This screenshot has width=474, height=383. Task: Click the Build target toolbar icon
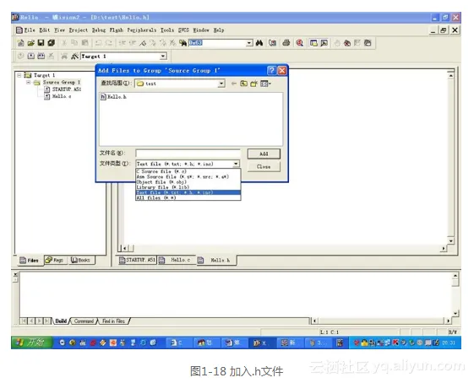[x=30, y=56]
